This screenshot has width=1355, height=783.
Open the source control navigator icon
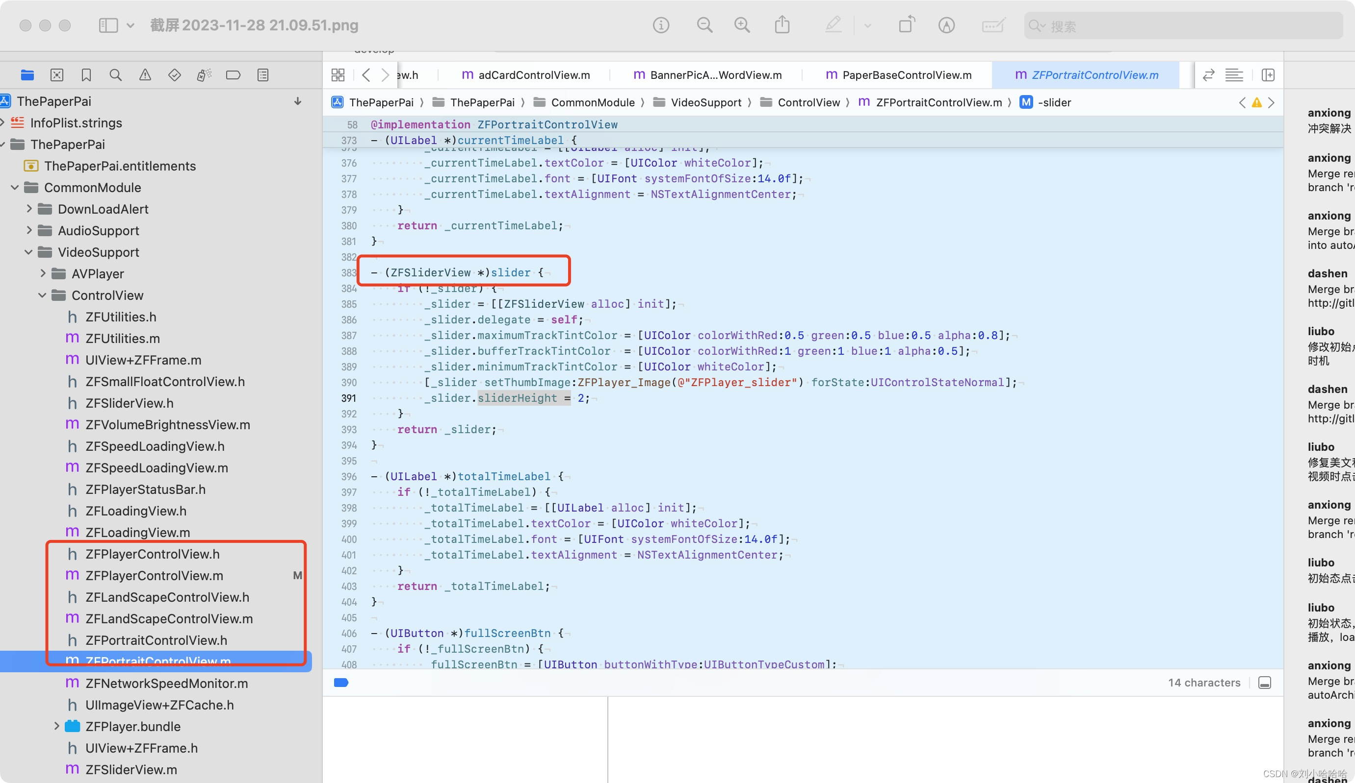point(56,75)
